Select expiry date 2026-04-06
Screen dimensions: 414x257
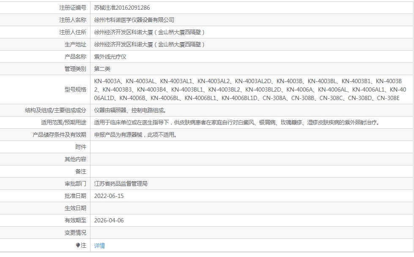pos(109,221)
